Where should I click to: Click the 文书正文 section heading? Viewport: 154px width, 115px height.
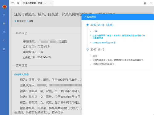pyautogui.click(x=22, y=66)
